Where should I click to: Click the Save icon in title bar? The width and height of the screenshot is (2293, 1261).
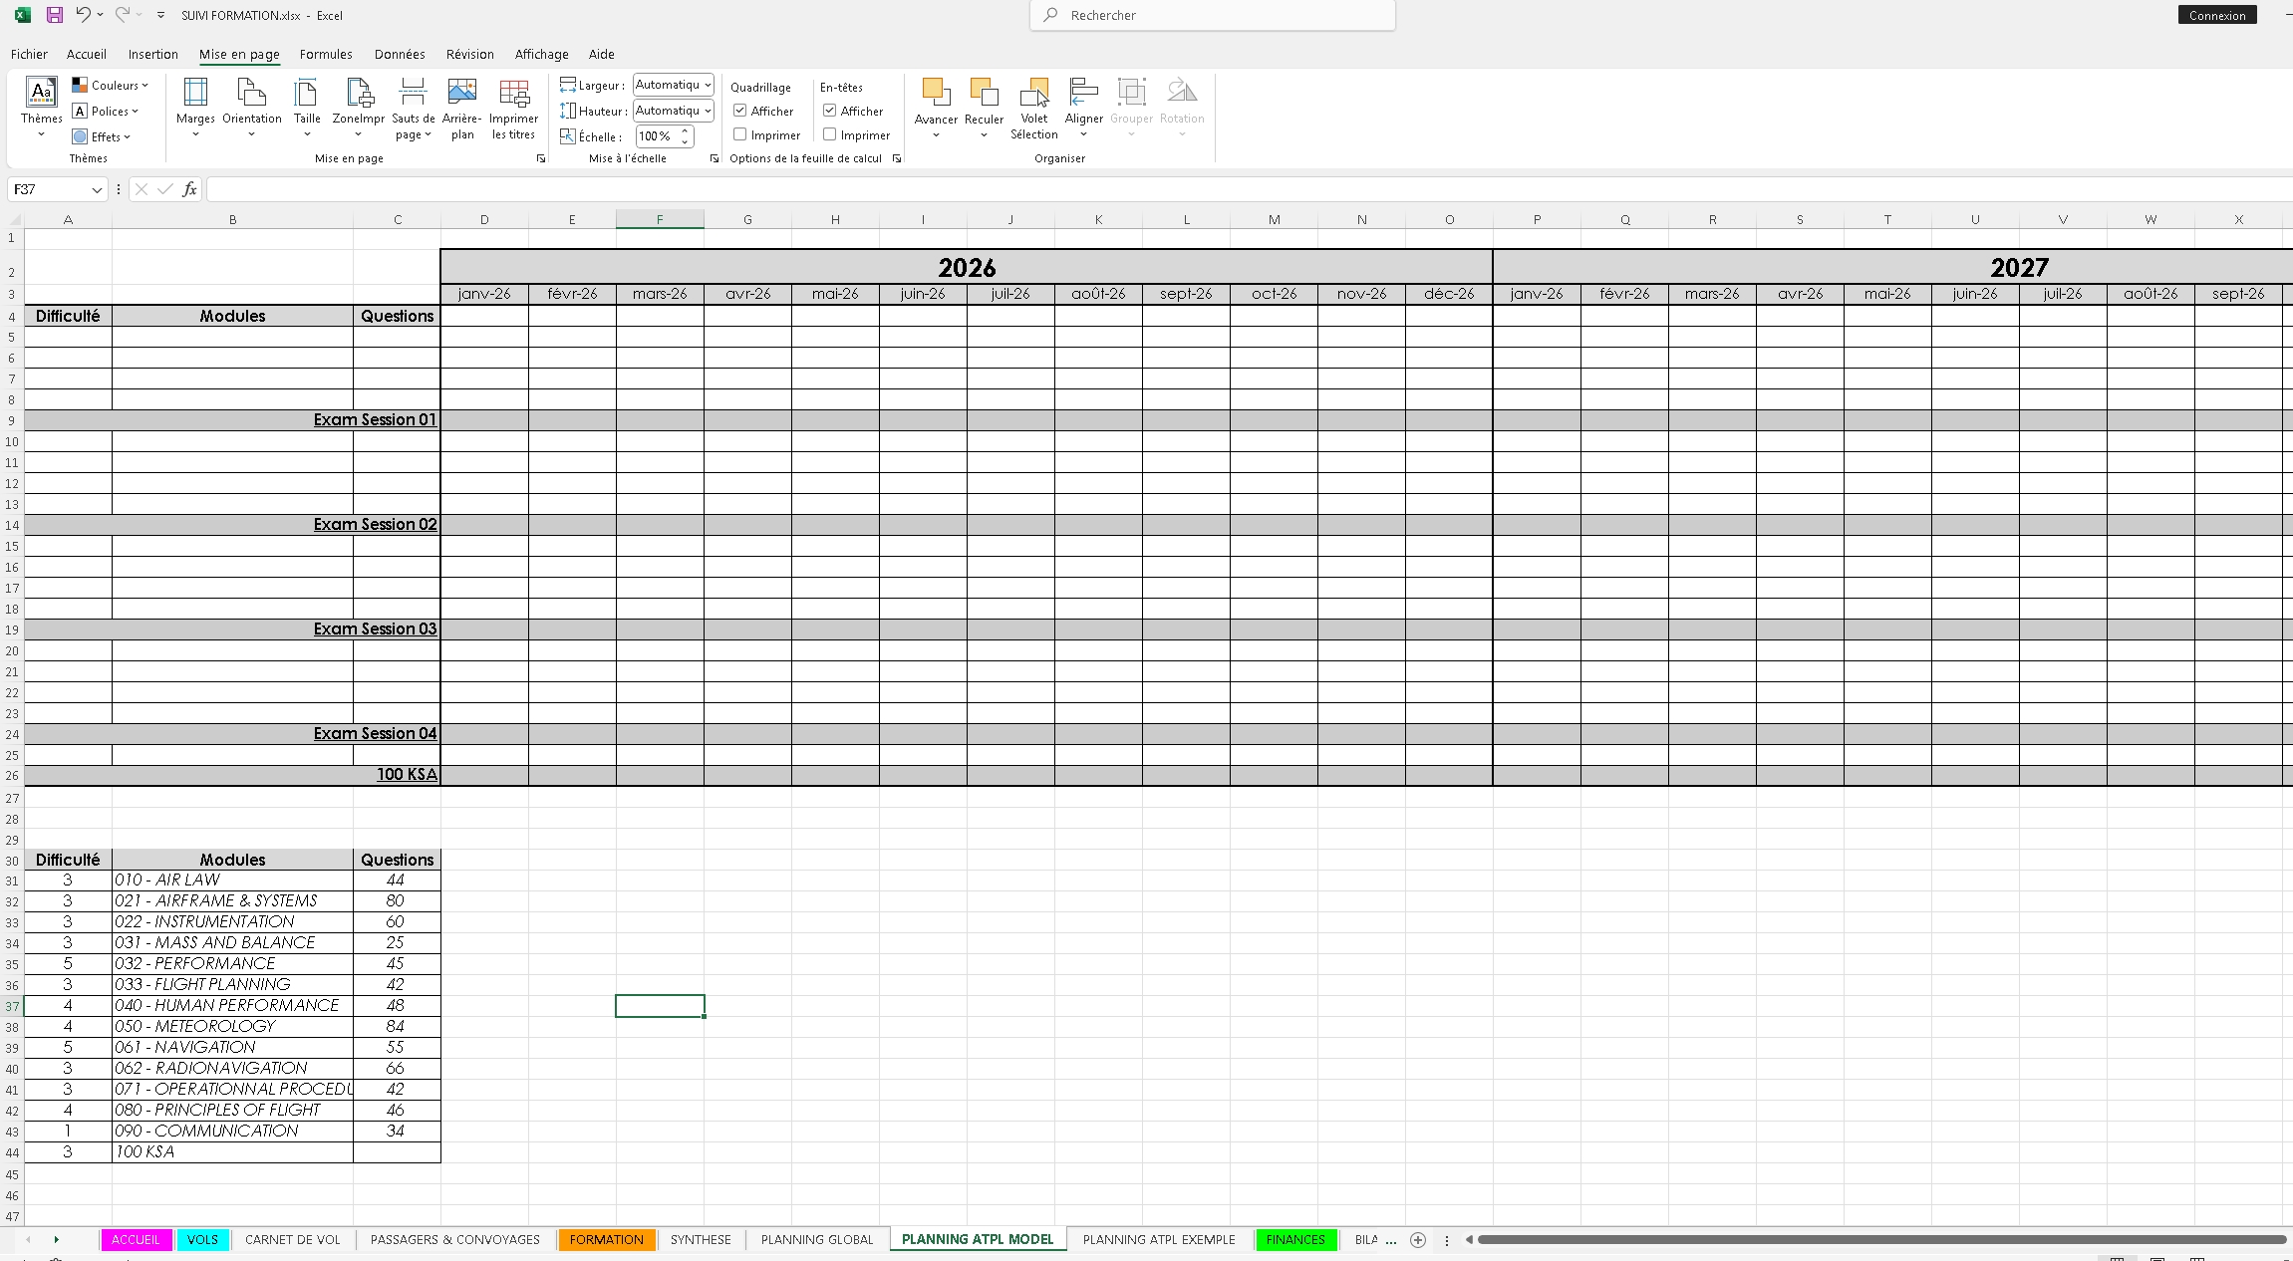(x=55, y=15)
